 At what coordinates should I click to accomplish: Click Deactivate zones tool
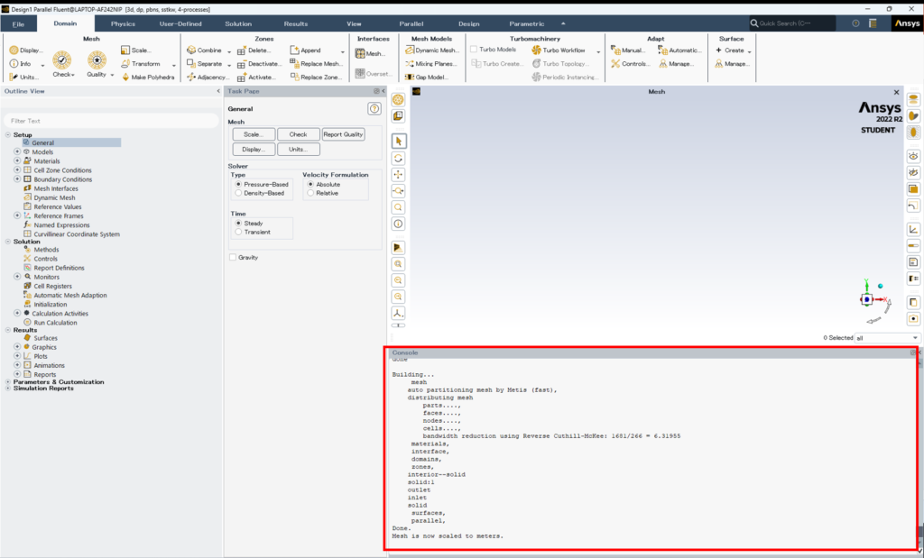click(259, 64)
